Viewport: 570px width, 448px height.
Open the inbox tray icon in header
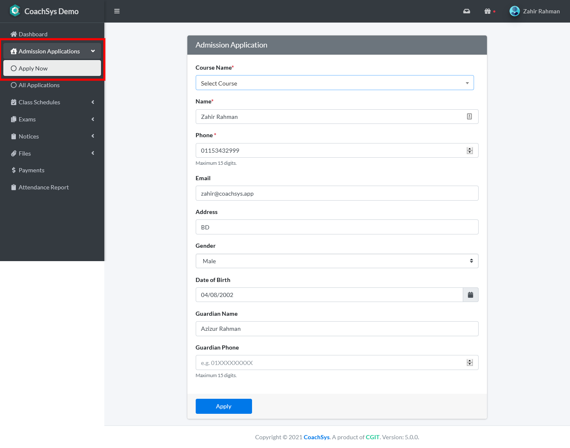point(467,11)
